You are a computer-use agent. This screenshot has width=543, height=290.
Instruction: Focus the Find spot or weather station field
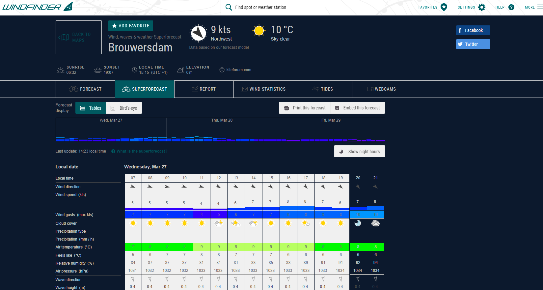pos(273,7)
